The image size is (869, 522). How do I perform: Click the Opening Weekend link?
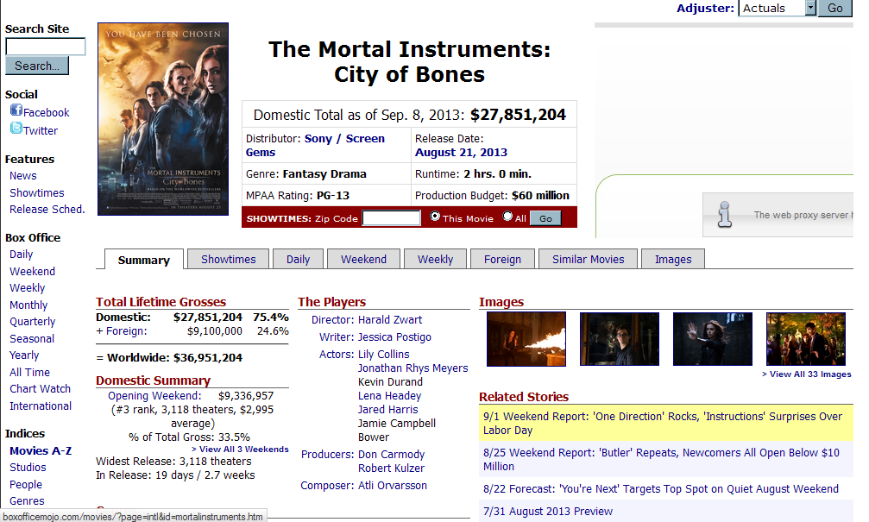click(x=154, y=396)
